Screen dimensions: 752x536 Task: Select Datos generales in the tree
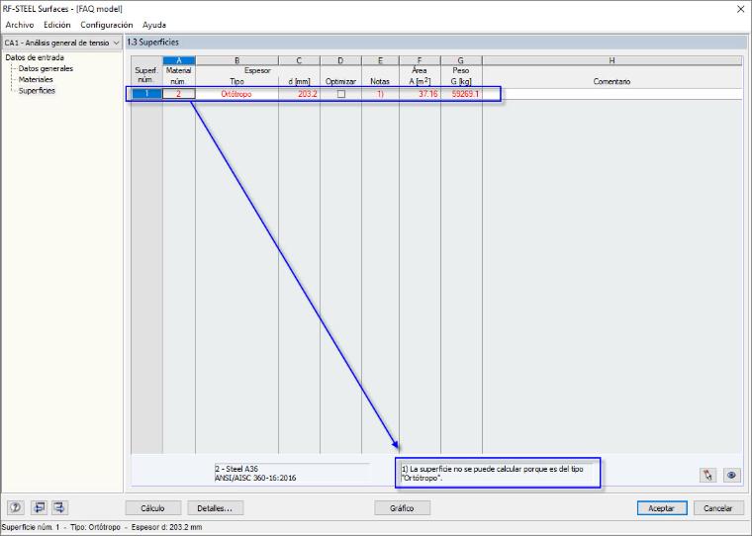(x=46, y=68)
